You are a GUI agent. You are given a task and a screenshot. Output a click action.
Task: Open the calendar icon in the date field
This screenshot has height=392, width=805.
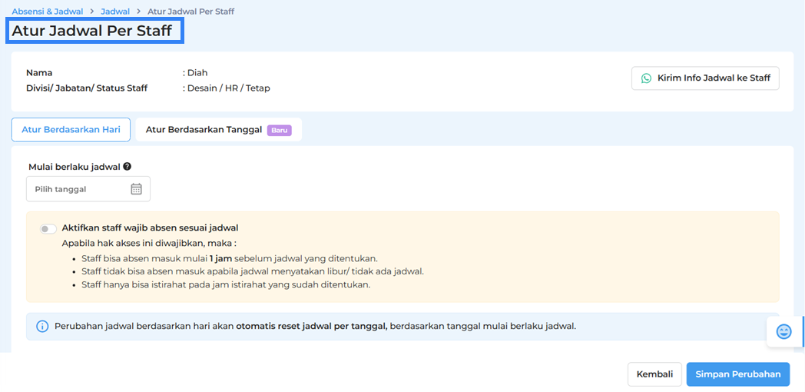[x=136, y=189]
